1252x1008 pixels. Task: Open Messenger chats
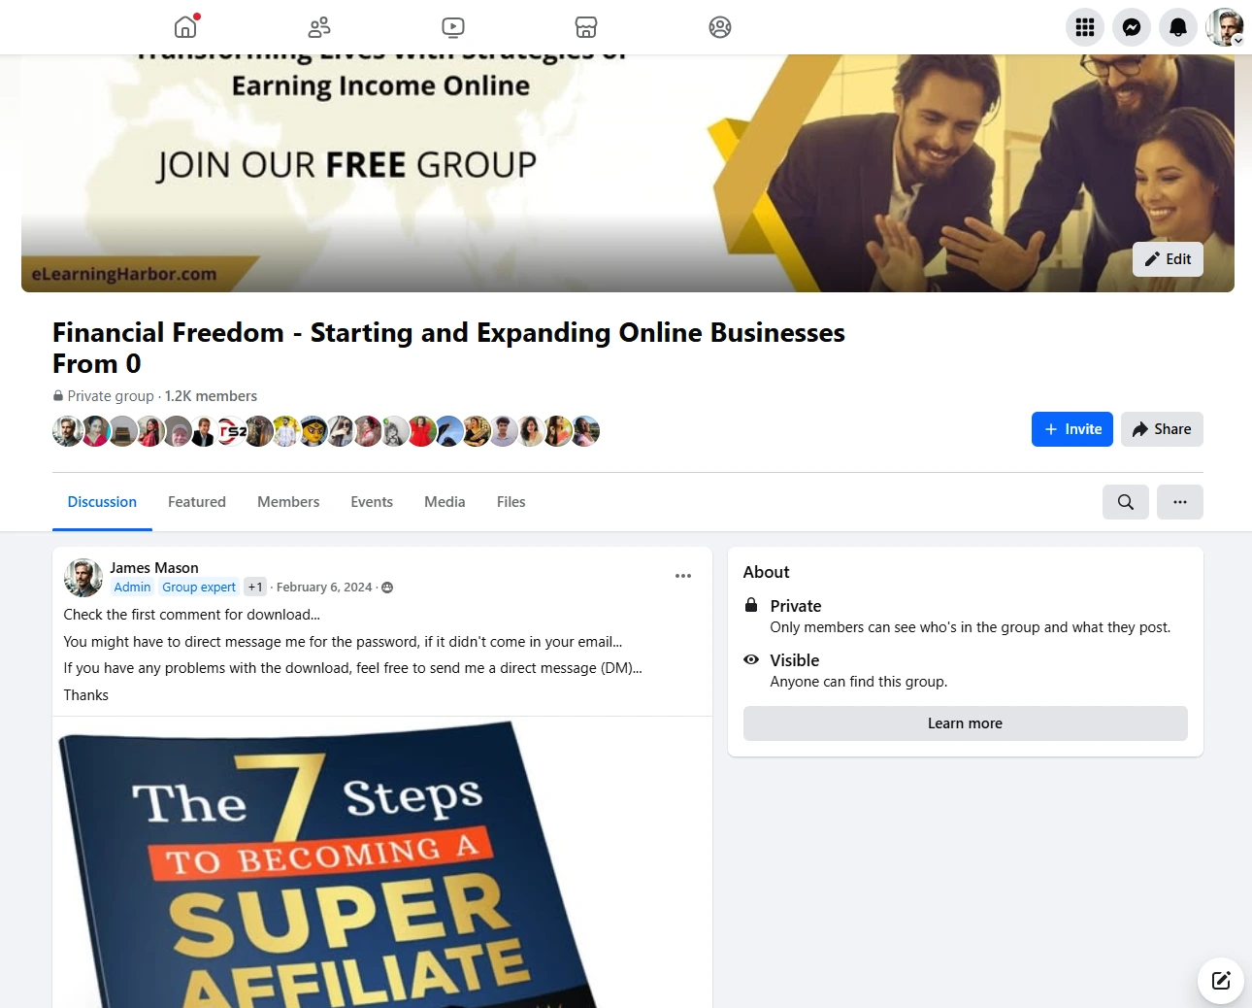(x=1132, y=27)
